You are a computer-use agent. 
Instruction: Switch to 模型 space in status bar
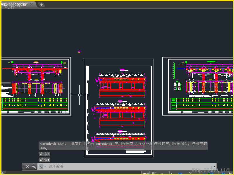coord(146,173)
